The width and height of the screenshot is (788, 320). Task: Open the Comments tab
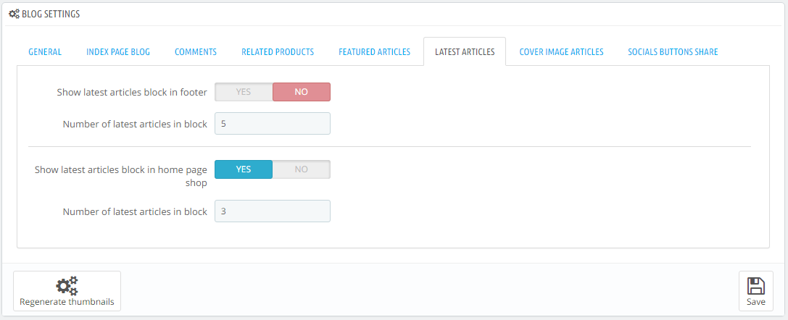click(196, 51)
